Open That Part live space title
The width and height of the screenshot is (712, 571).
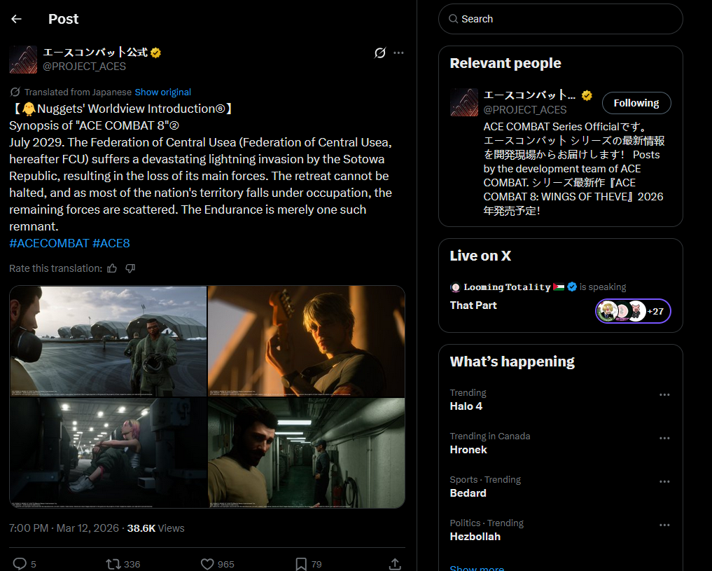tap(473, 305)
